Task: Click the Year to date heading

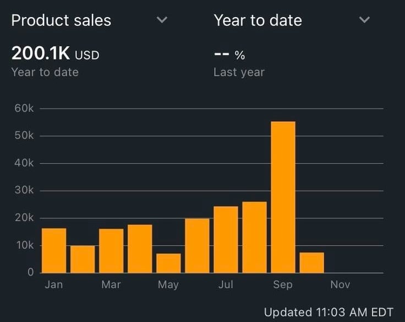Action: [x=258, y=20]
